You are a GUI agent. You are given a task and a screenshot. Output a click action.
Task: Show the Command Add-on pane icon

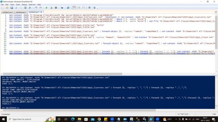click(x=94, y=8)
